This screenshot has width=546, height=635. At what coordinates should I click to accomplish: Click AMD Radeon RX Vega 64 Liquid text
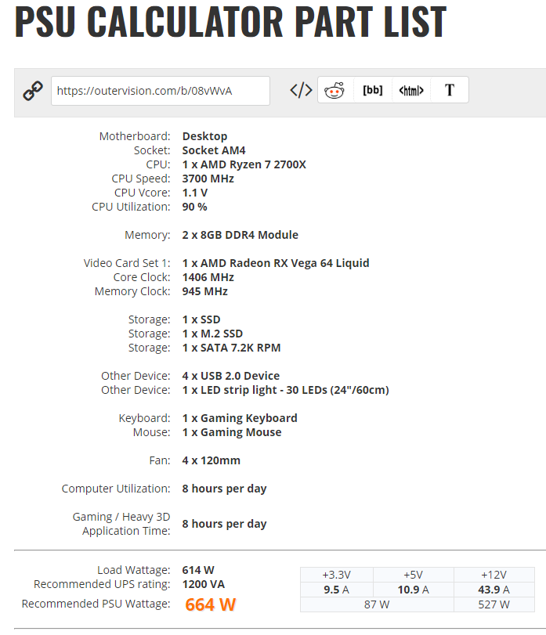[x=276, y=263]
